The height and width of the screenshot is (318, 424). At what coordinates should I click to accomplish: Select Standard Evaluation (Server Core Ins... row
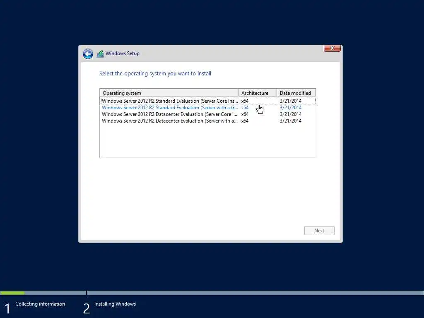[208, 101]
